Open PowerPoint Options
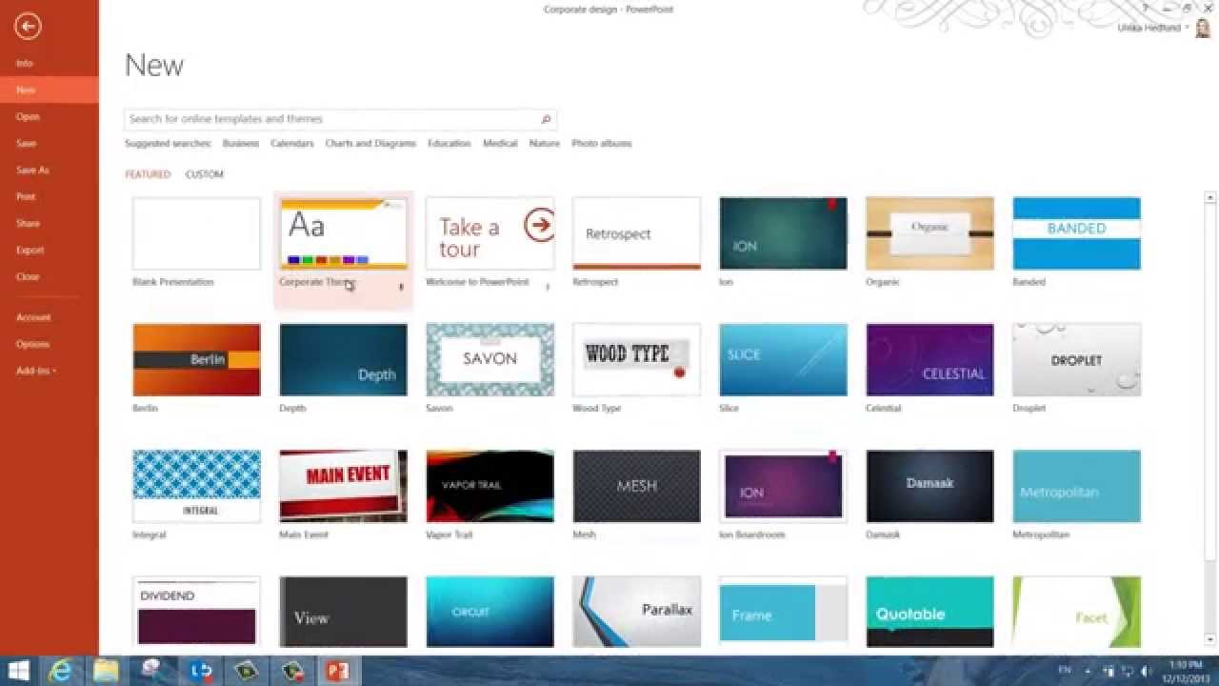Screen dimensions: 1219x686 (x=32, y=344)
